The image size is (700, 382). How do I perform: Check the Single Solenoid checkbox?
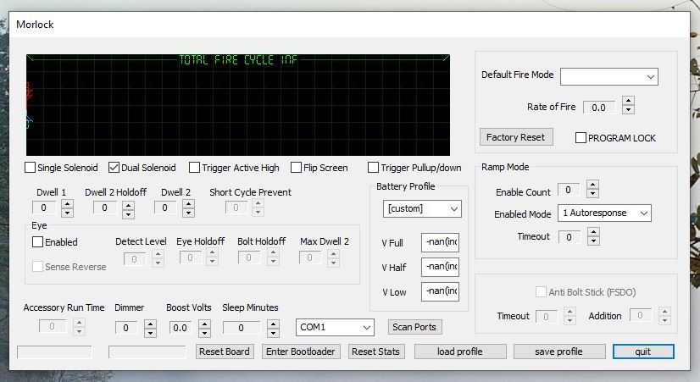(x=30, y=168)
